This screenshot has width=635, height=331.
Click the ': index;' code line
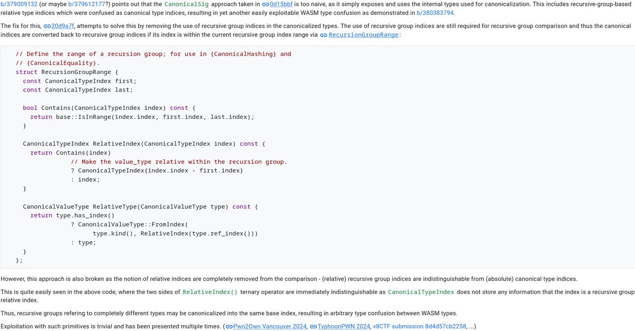85,180
